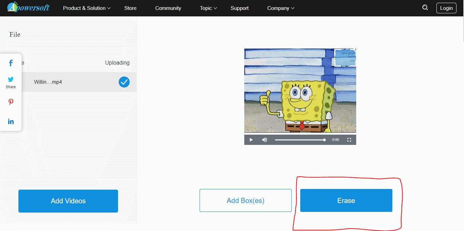Select the watermark box on the video

(x=345, y=58)
